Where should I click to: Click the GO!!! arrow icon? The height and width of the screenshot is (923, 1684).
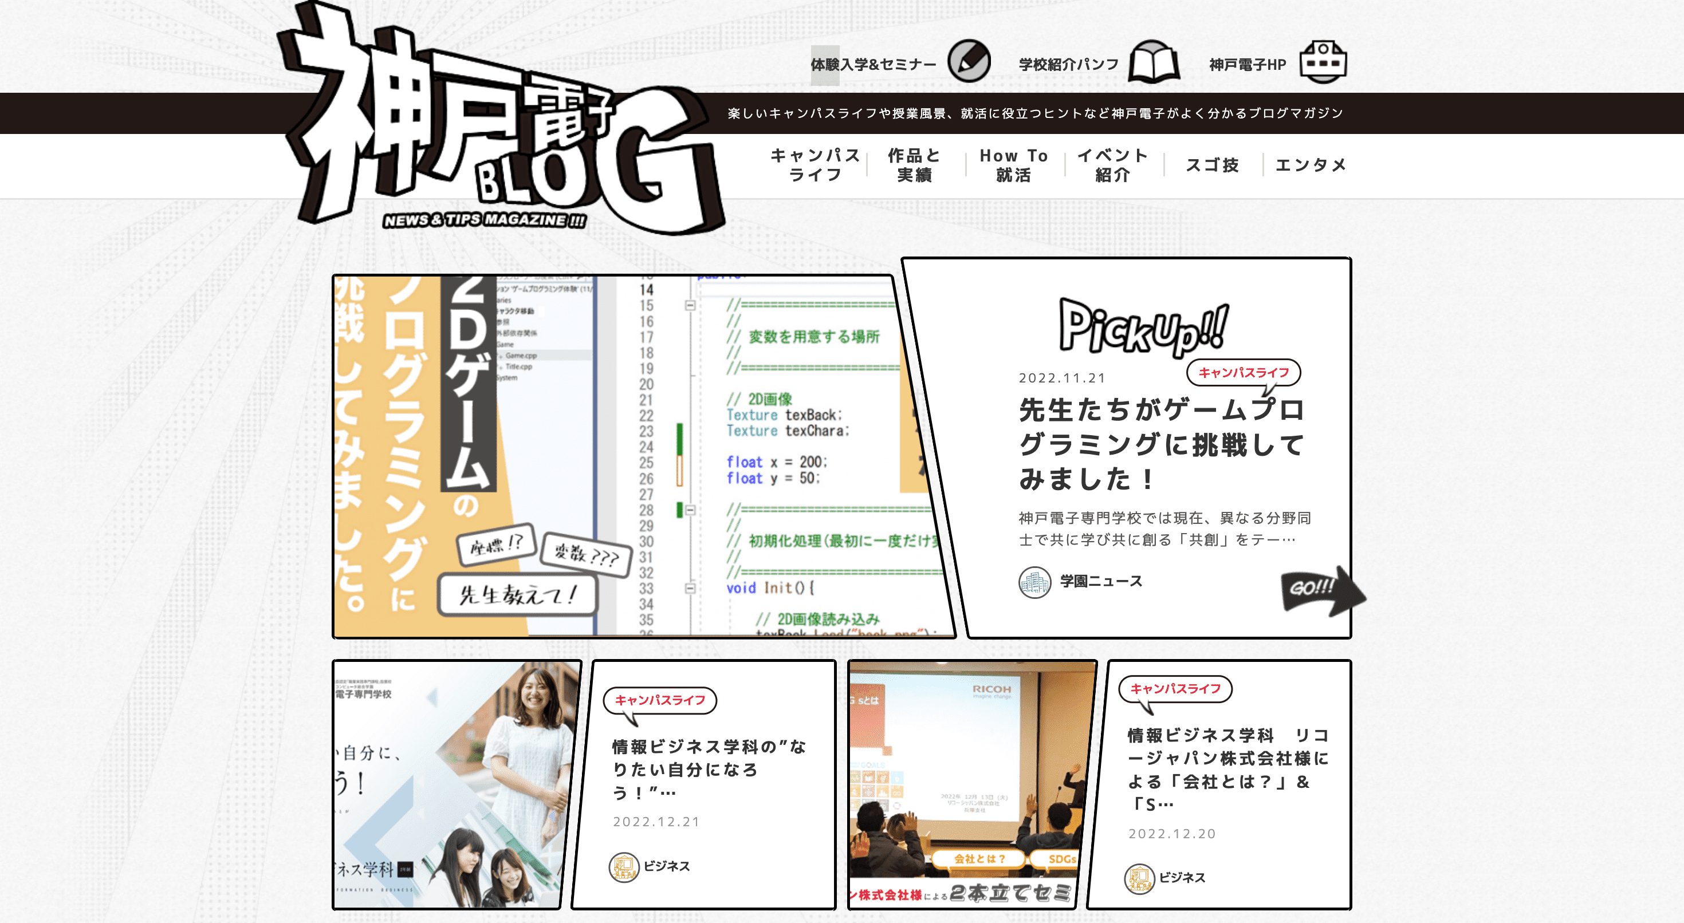[1323, 591]
